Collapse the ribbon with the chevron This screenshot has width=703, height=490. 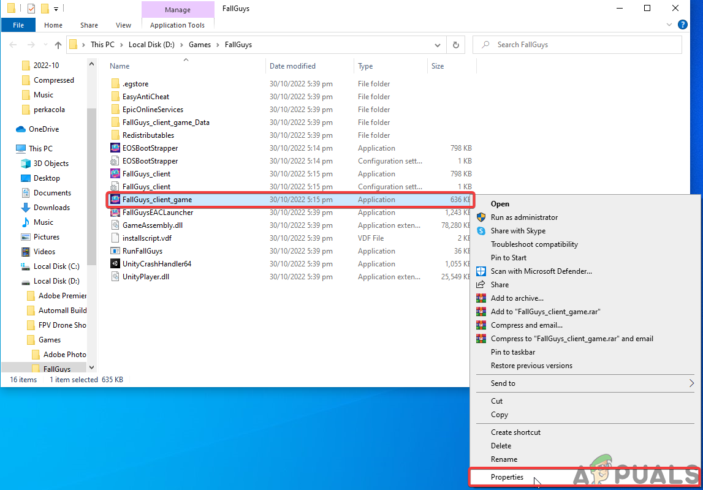(x=669, y=25)
